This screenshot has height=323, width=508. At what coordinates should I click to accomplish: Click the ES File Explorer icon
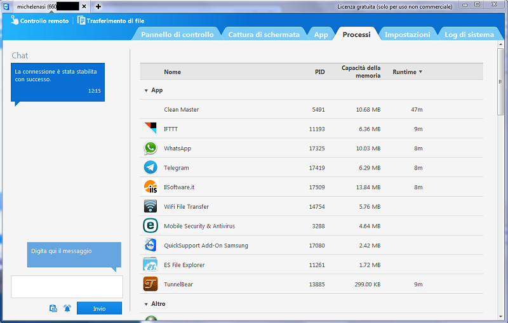[x=150, y=265]
